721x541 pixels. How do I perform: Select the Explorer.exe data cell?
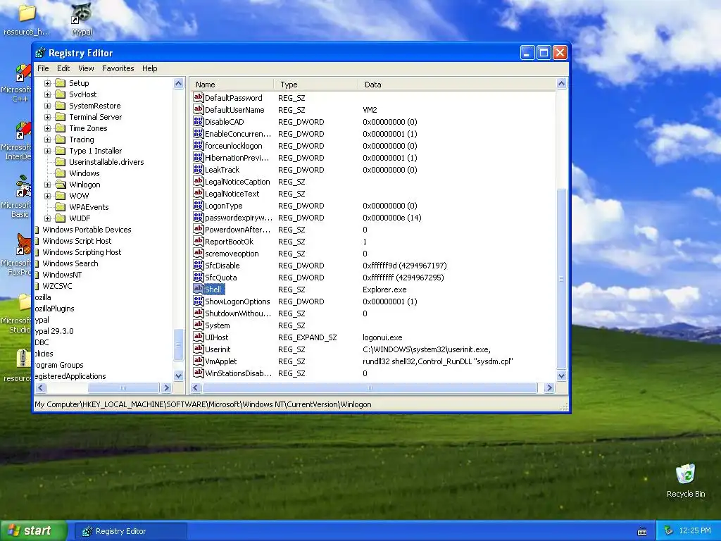384,290
